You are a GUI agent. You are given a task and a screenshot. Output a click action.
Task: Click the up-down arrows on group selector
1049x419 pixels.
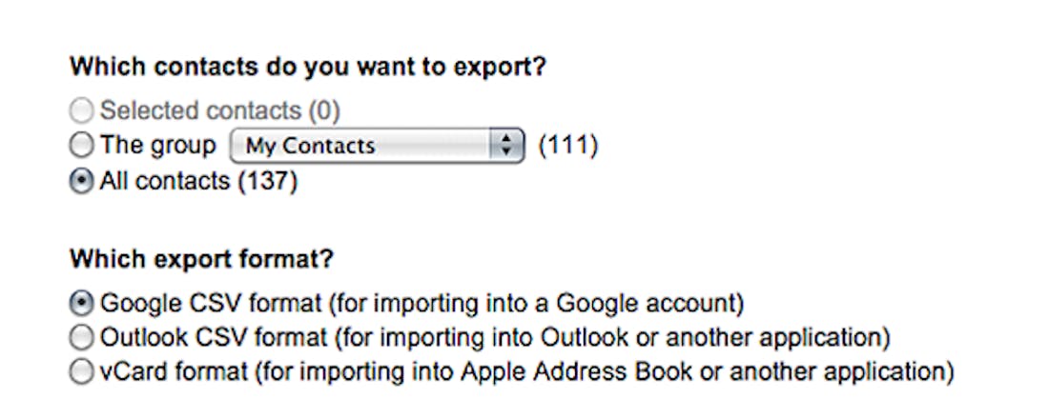506,147
